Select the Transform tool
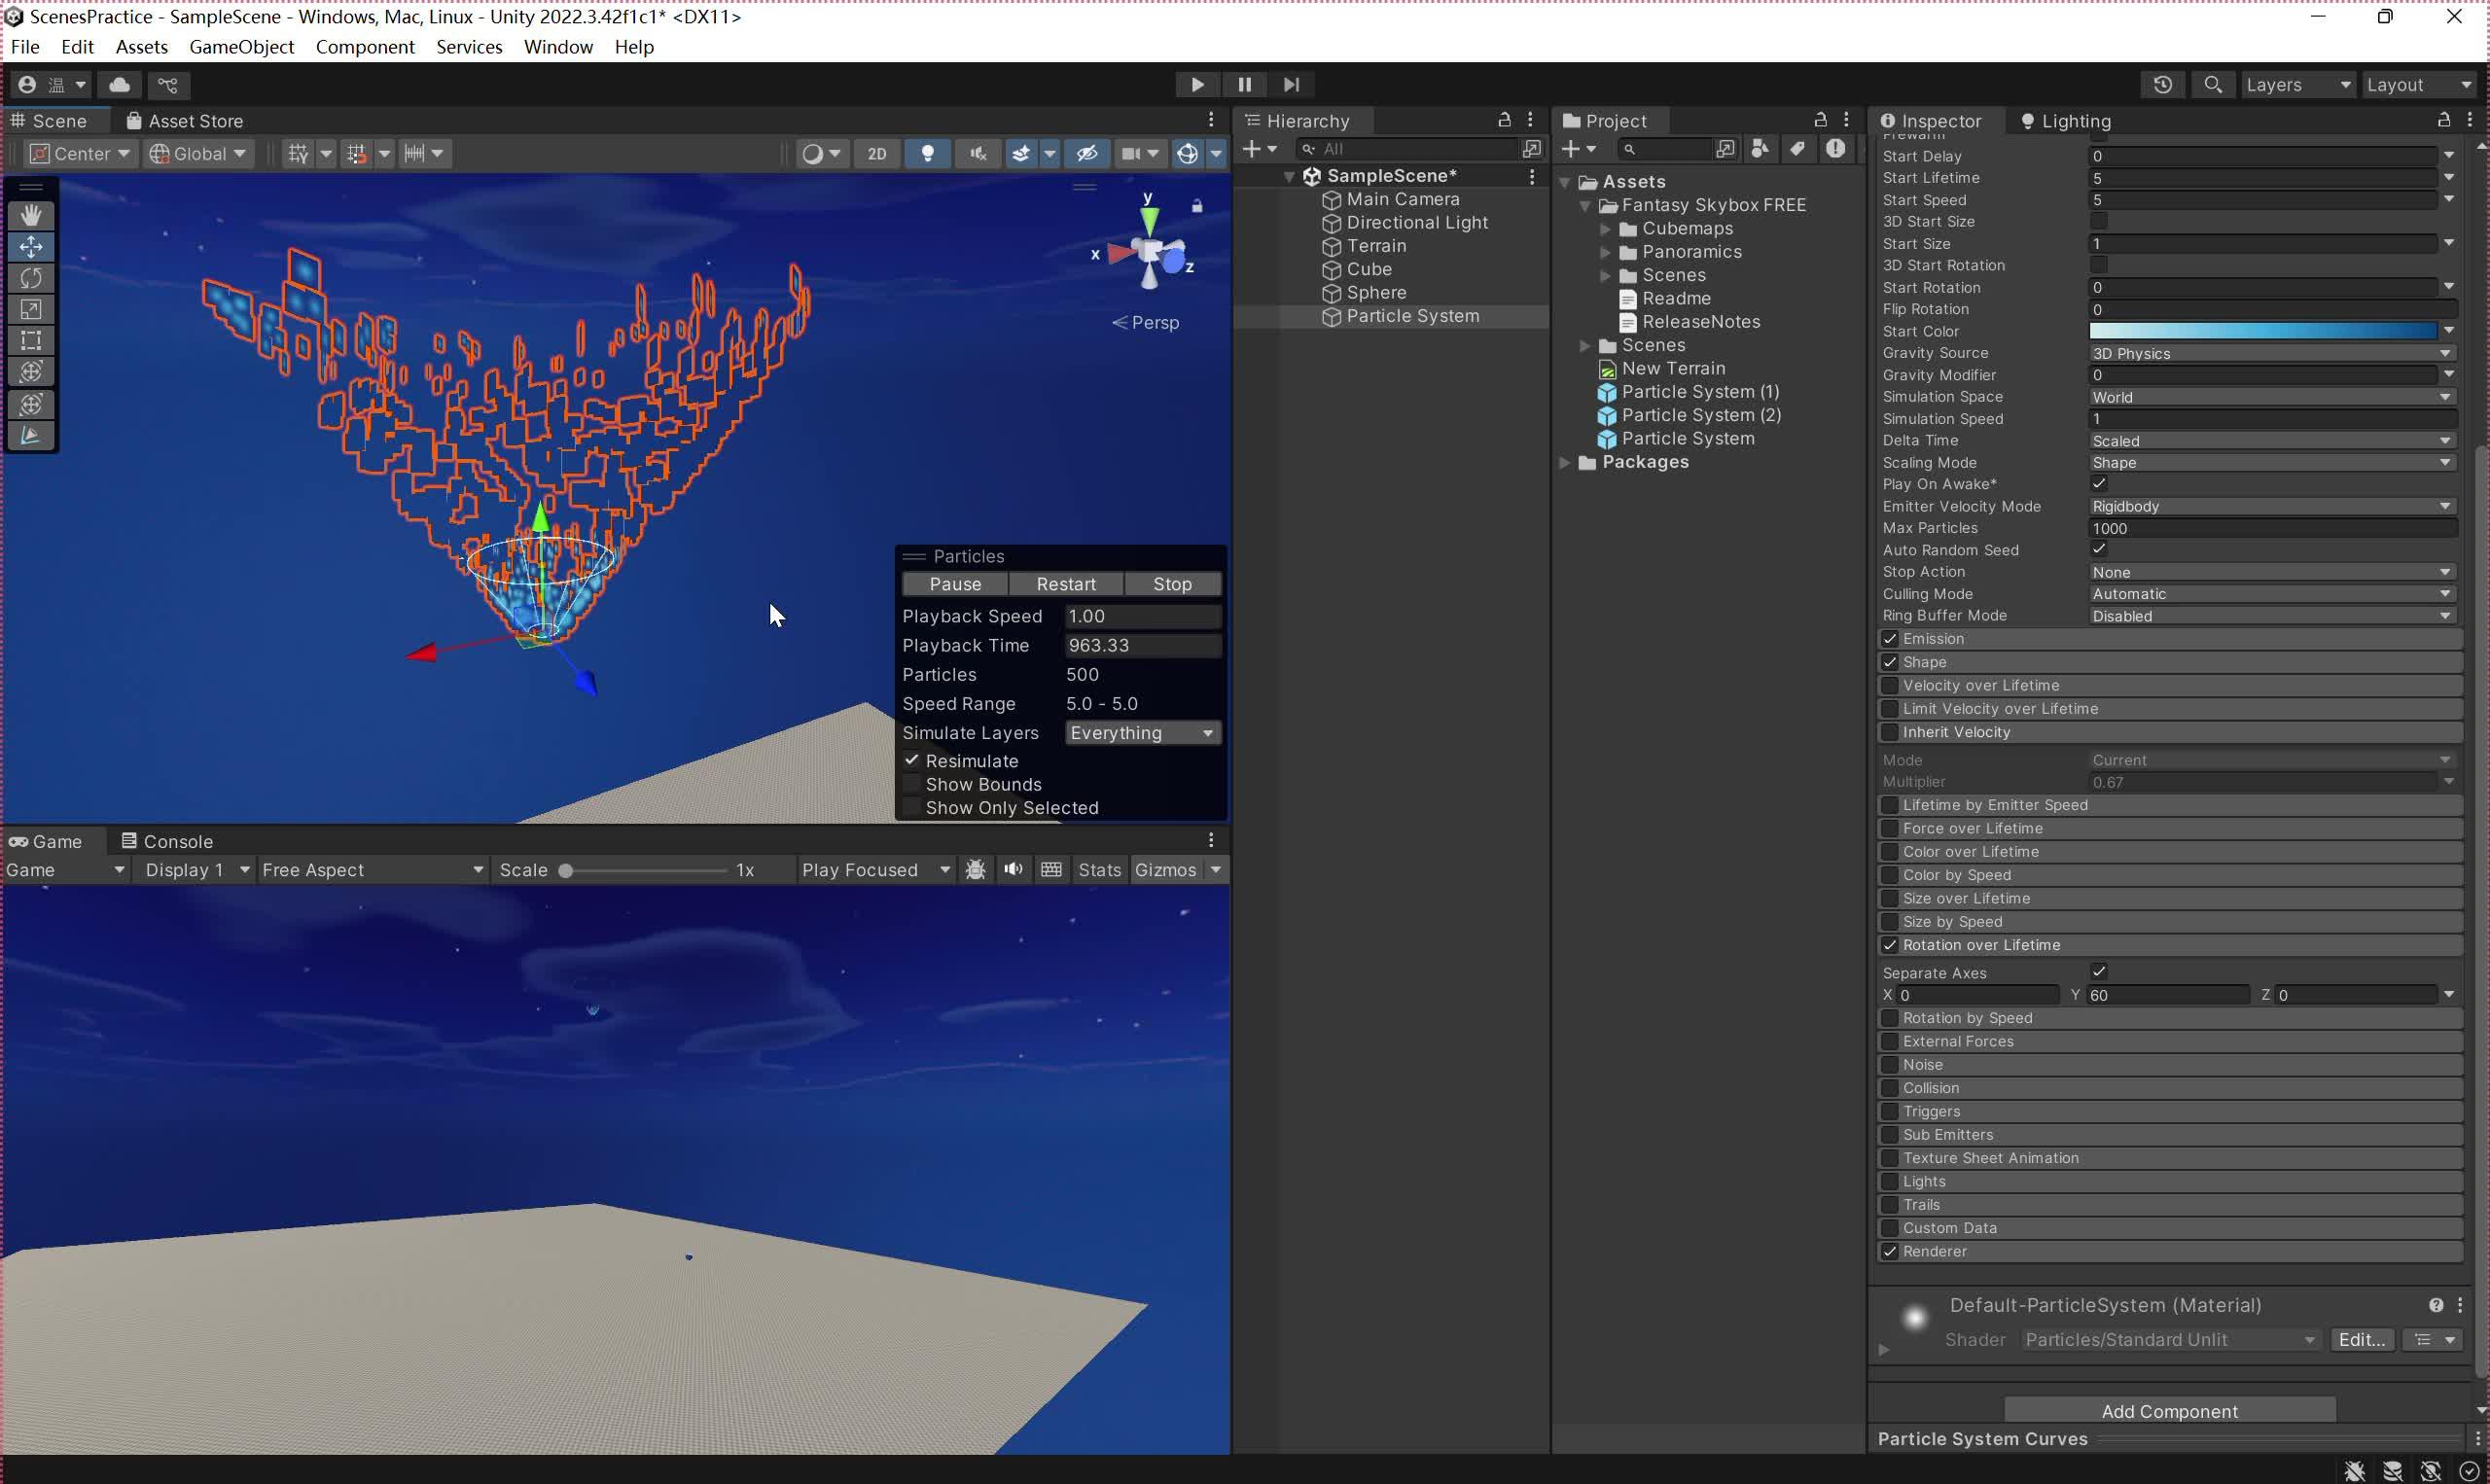The height and width of the screenshot is (1484, 2490). click(31, 372)
